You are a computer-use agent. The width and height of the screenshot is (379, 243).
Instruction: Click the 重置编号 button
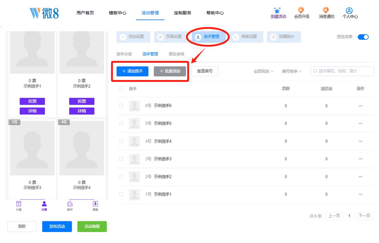click(x=205, y=71)
